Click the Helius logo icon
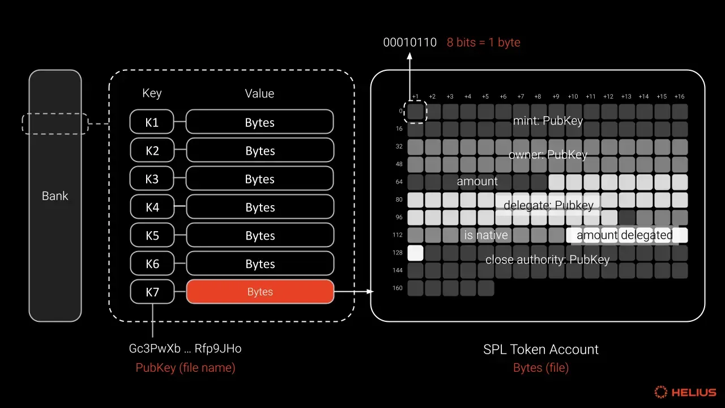The height and width of the screenshot is (408, 725). point(660,392)
